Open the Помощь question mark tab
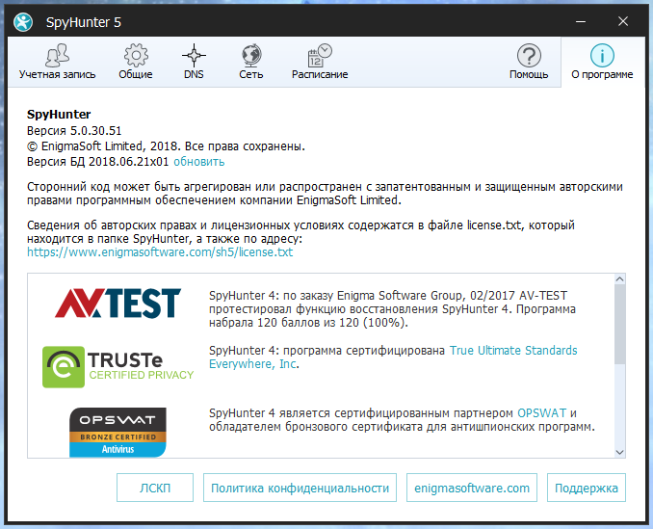The width and height of the screenshot is (653, 529). pyautogui.click(x=529, y=62)
